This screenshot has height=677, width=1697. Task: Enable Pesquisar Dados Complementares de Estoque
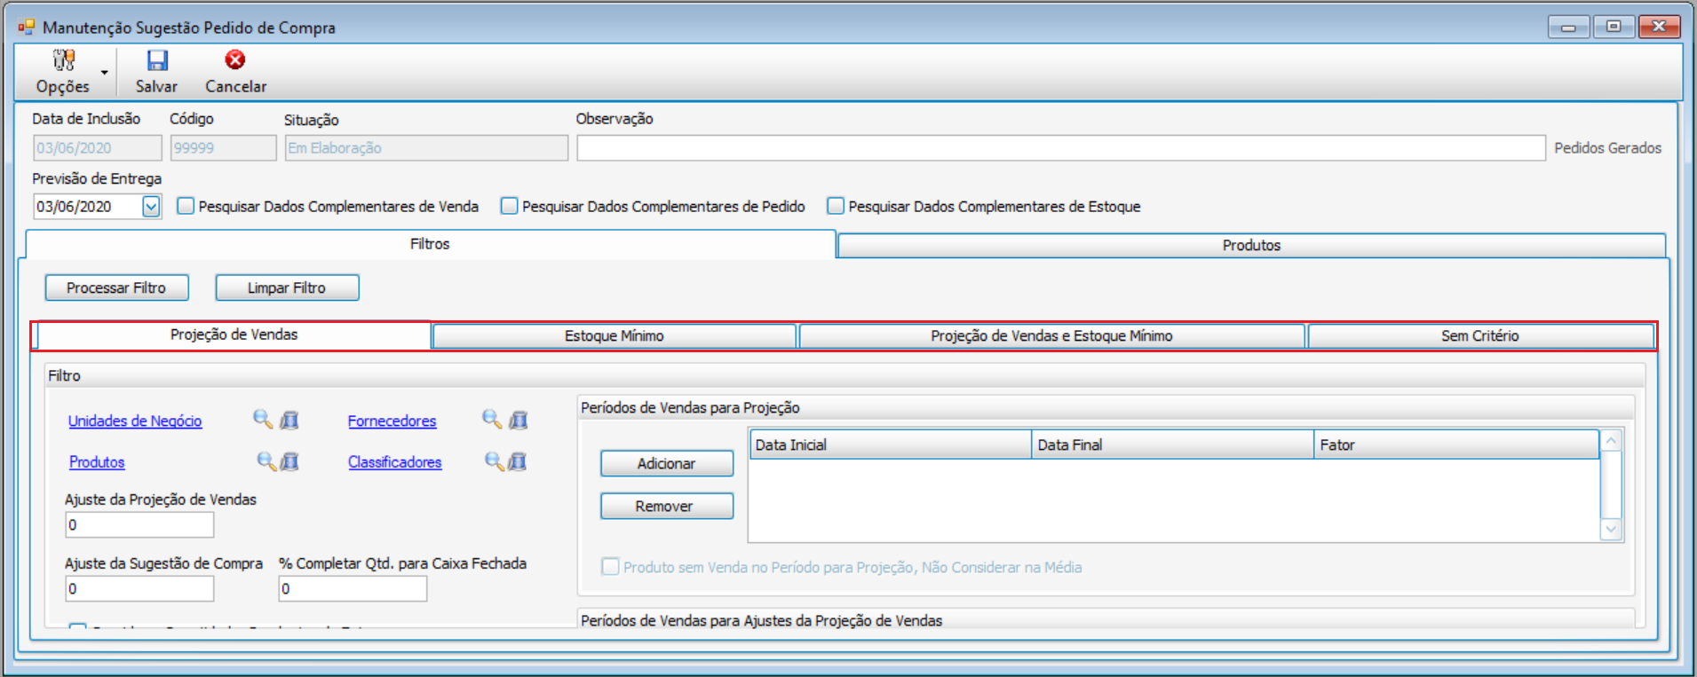(836, 206)
